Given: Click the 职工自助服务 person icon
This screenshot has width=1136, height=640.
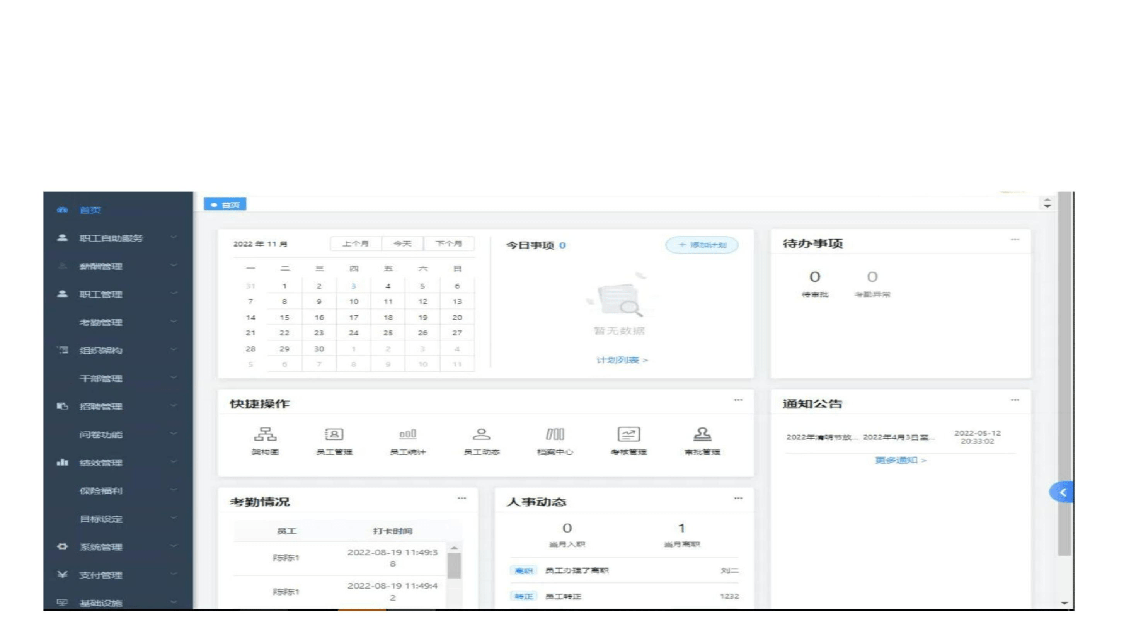Looking at the screenshot, I should click(62, 238).
